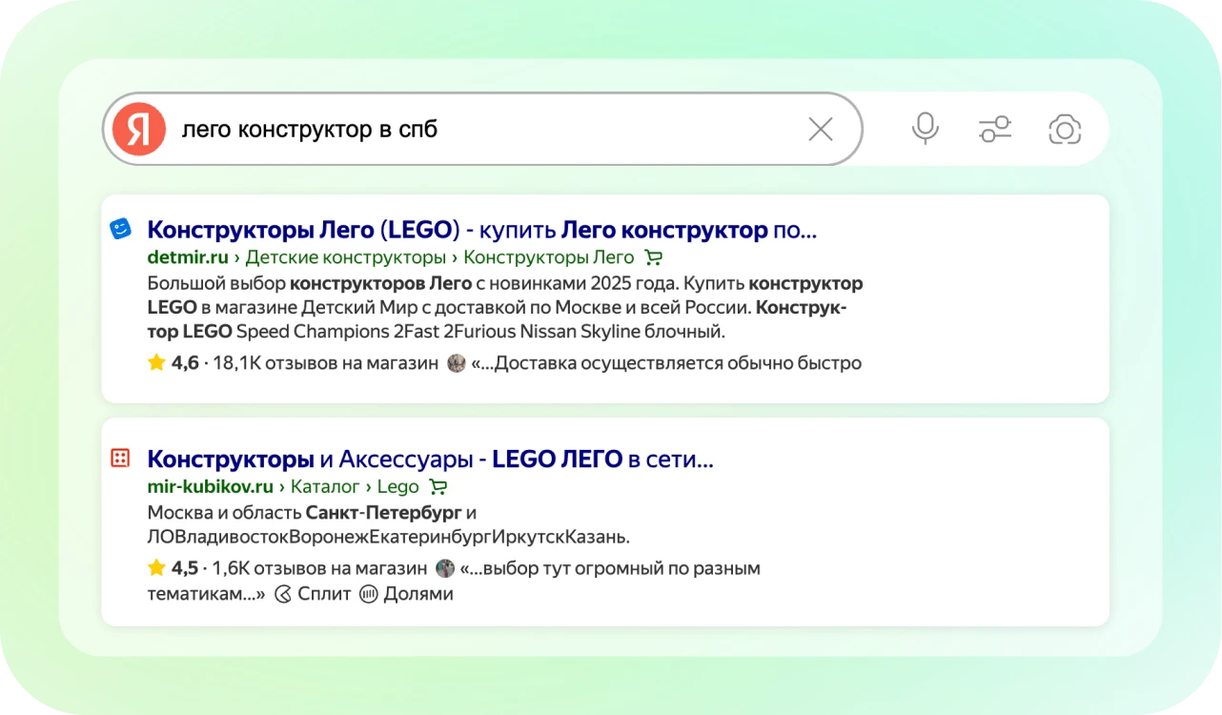Open Каталог breadcrumb under mir-kubikov
1222x715 pixels.
pos(325,487)
